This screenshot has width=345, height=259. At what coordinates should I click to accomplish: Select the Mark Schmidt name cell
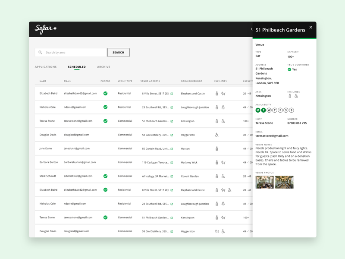pos(48,176)
